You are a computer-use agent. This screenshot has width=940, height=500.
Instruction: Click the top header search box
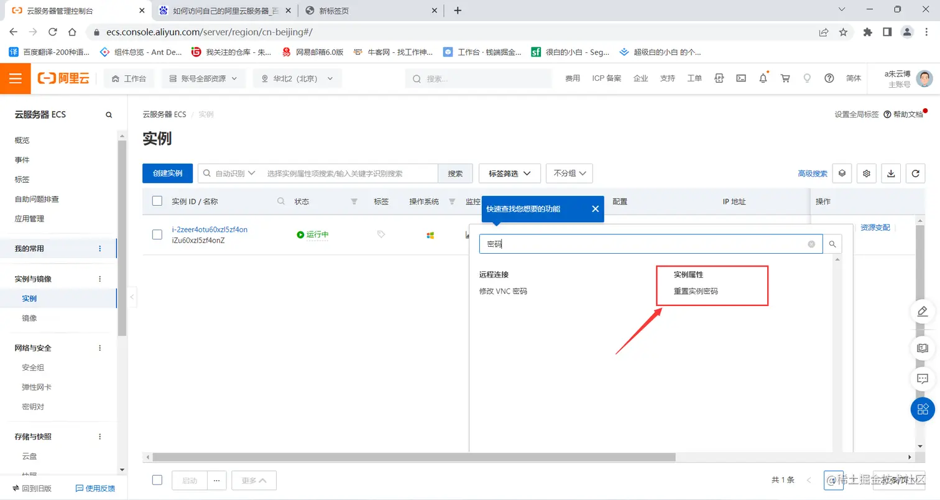(x=478, y=78)
